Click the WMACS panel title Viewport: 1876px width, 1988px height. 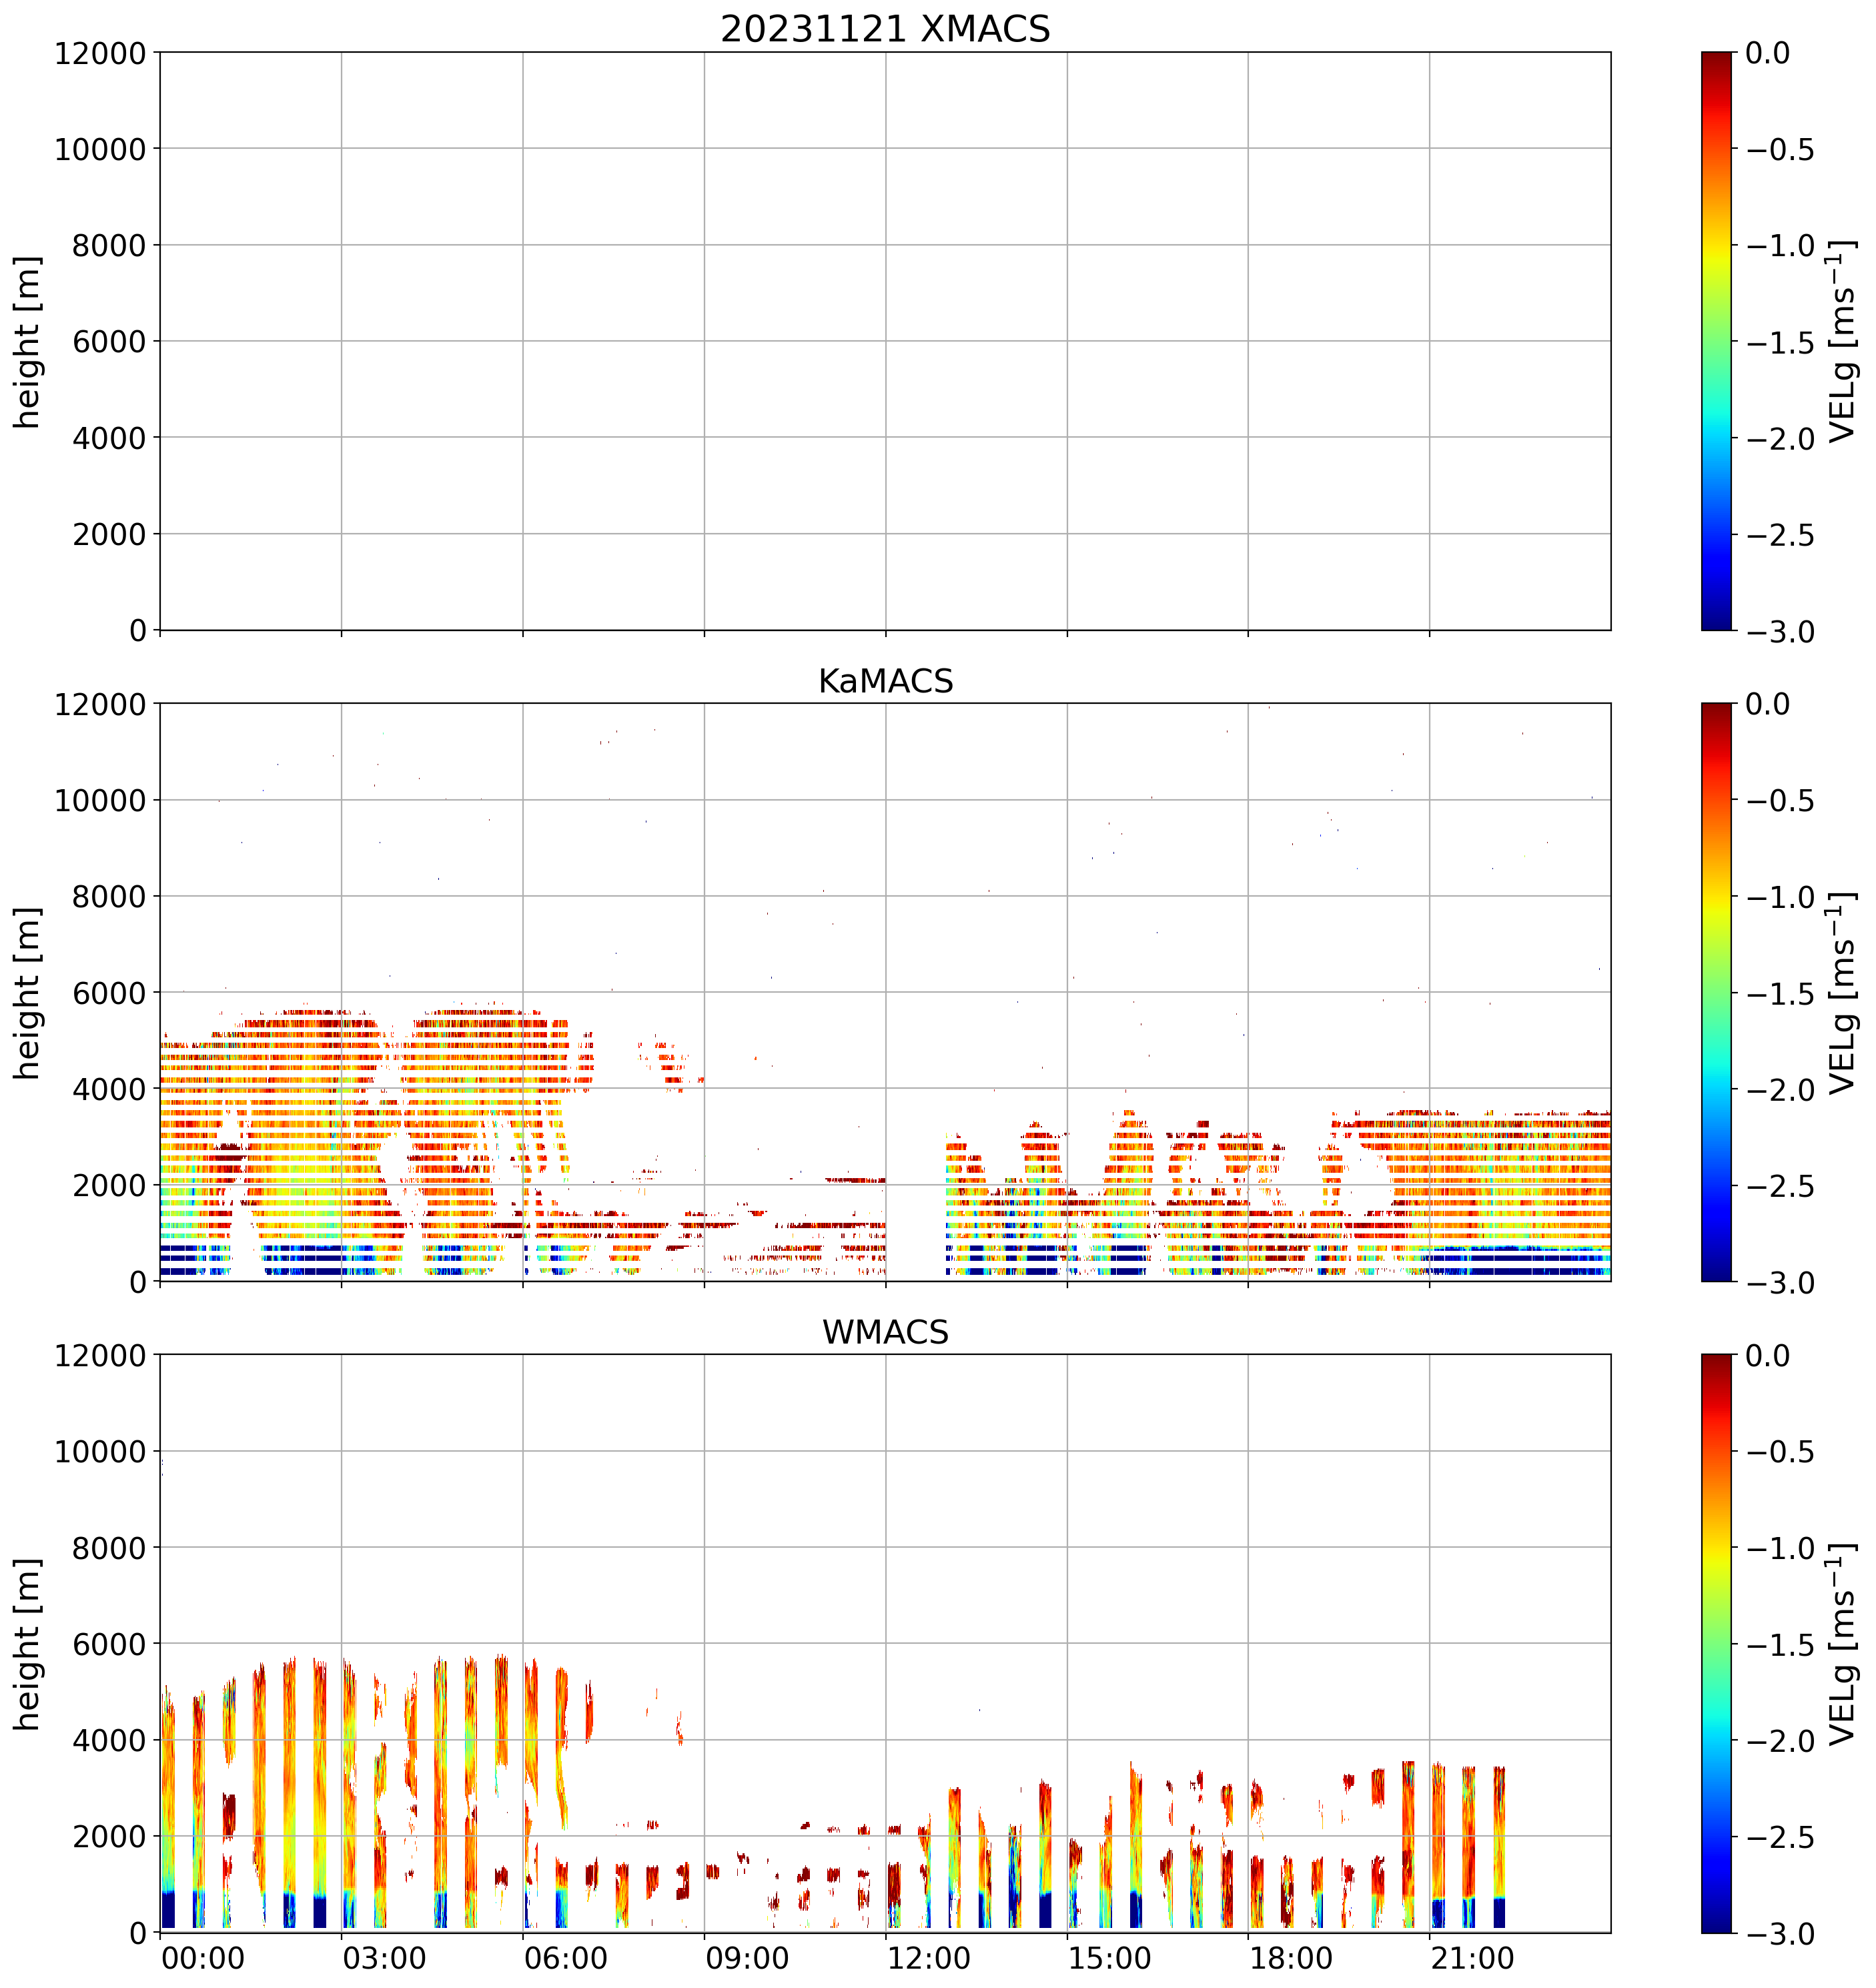pyautogui.click(x=885, y=1333)
